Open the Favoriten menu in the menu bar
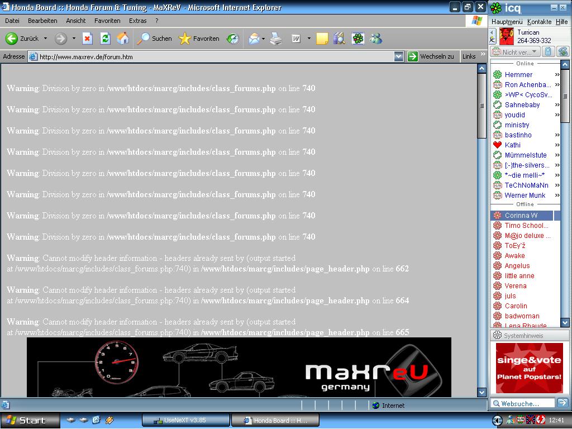Image resolution: width=572 pixels, height=429 pixels. [107, 21]
